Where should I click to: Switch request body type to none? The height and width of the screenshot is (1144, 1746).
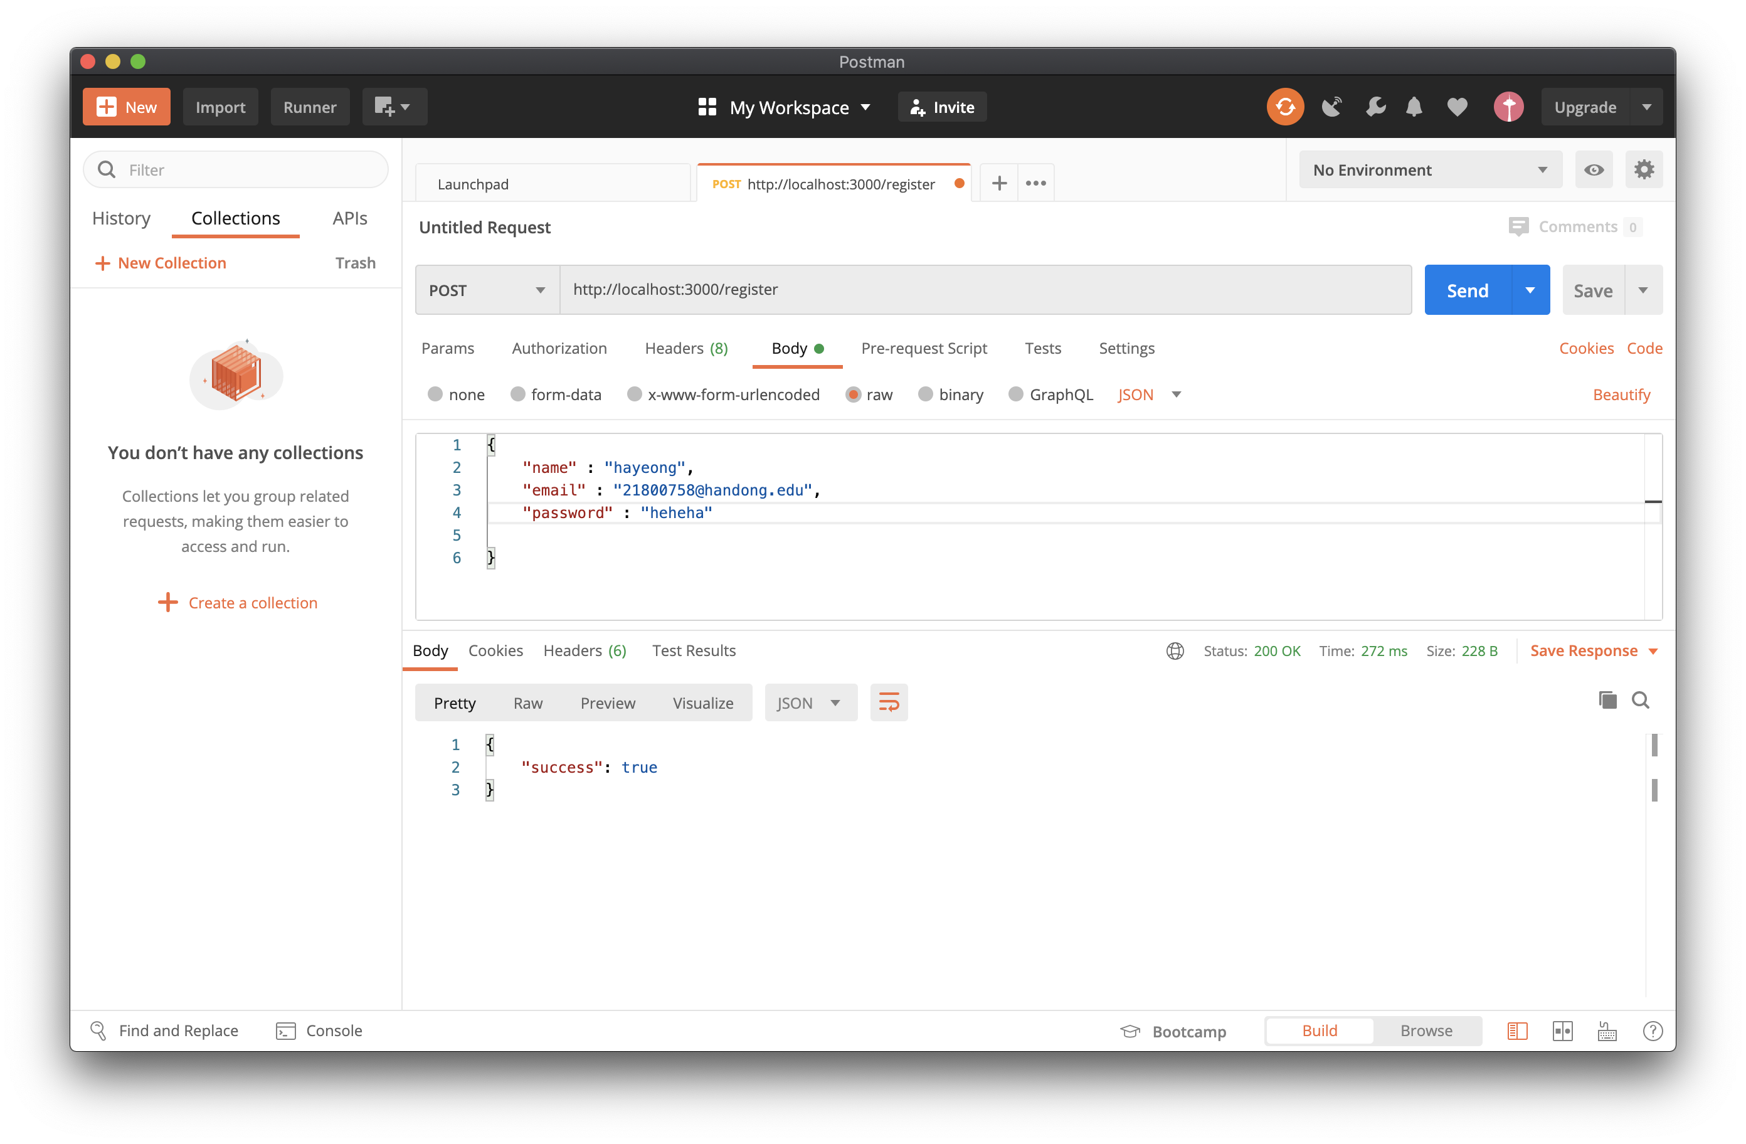pyautogui.click(x=437, y=394)
